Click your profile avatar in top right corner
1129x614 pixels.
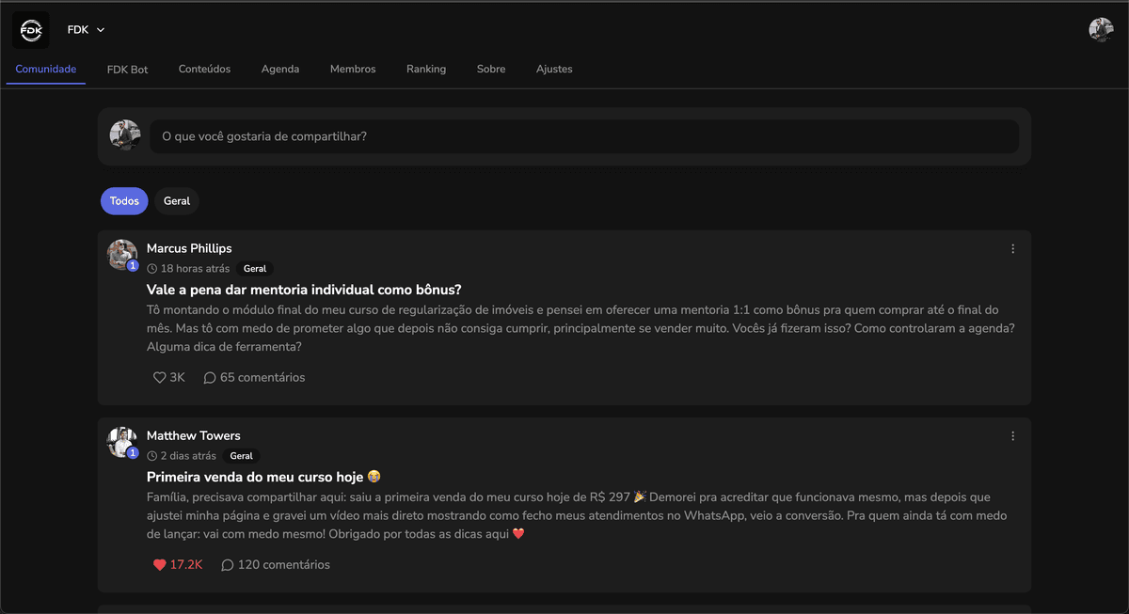pos(1101,29)
